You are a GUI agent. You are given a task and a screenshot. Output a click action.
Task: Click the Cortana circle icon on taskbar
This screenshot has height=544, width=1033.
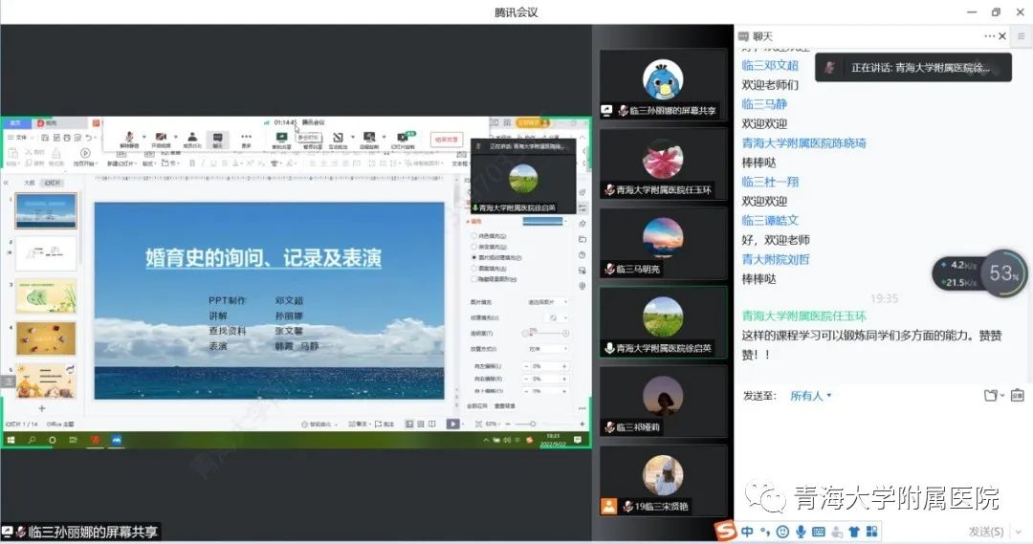pyautogui.click(x=52, y=440)
